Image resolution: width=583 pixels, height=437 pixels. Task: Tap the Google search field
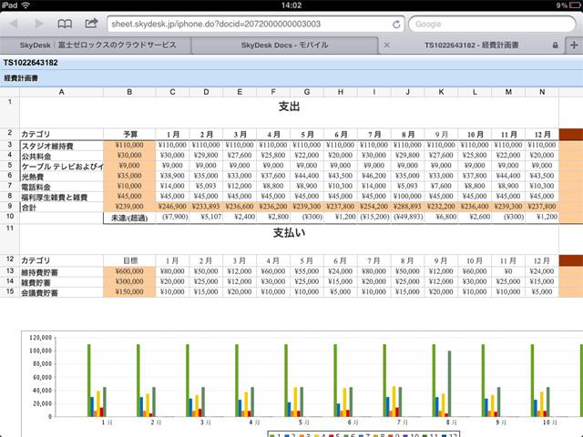[x=492, y=25]
